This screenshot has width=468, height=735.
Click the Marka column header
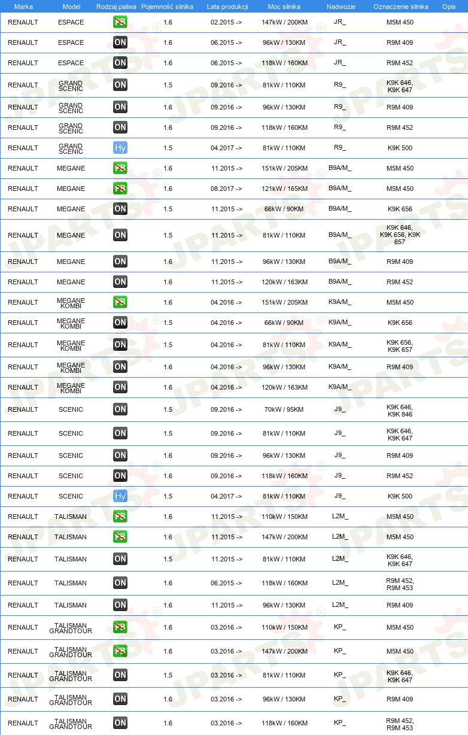[x=23, y=7]
